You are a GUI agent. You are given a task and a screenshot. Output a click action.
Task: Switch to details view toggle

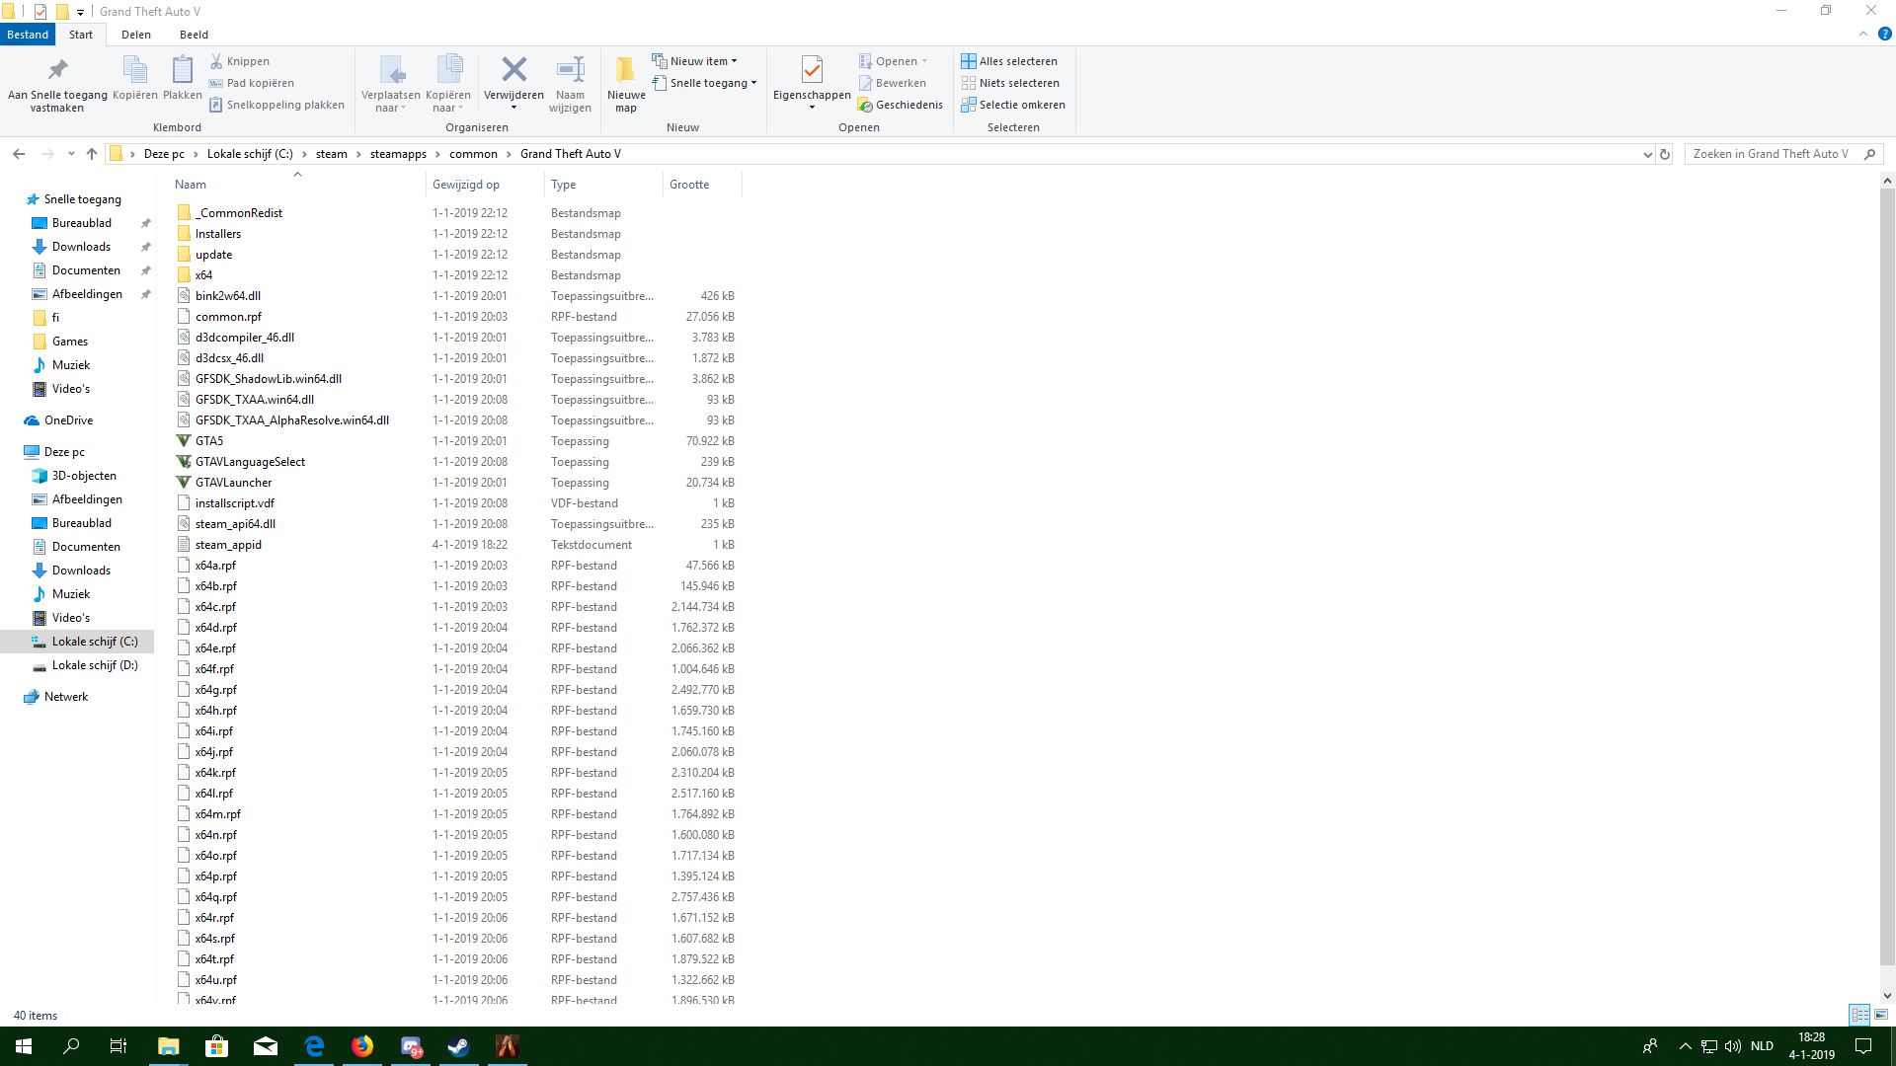pos(1859,1015)
